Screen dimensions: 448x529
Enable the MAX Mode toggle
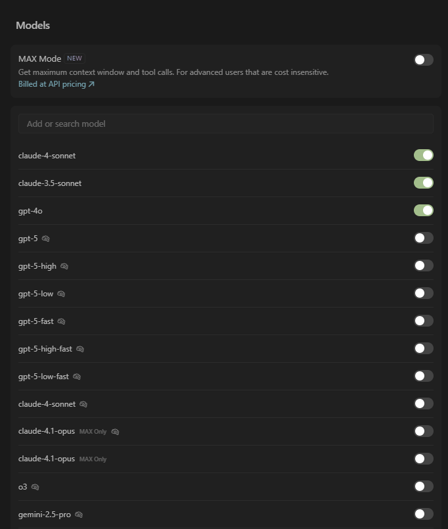[x=424, y=60]
